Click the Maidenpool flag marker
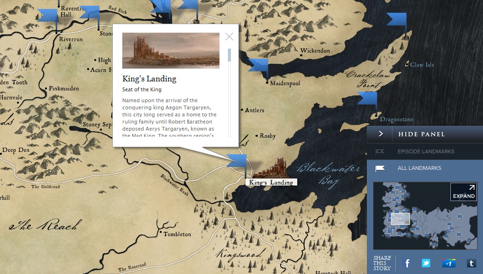 [259, 65]
